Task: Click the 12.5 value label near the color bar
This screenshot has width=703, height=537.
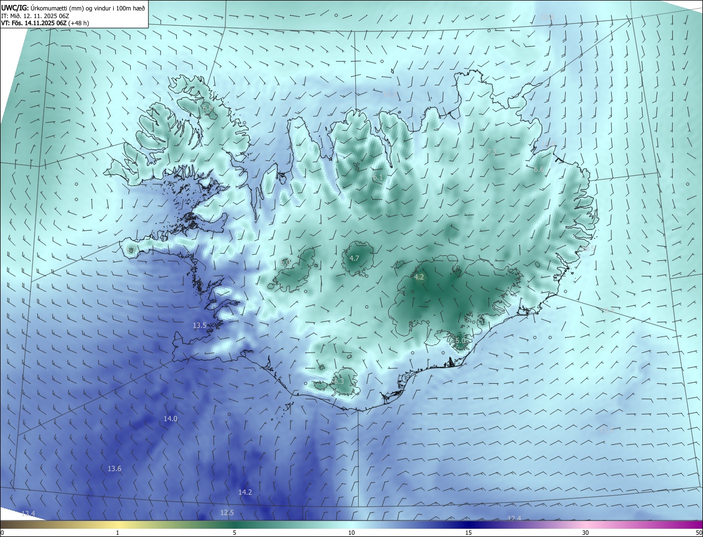Action: point(227,513)
